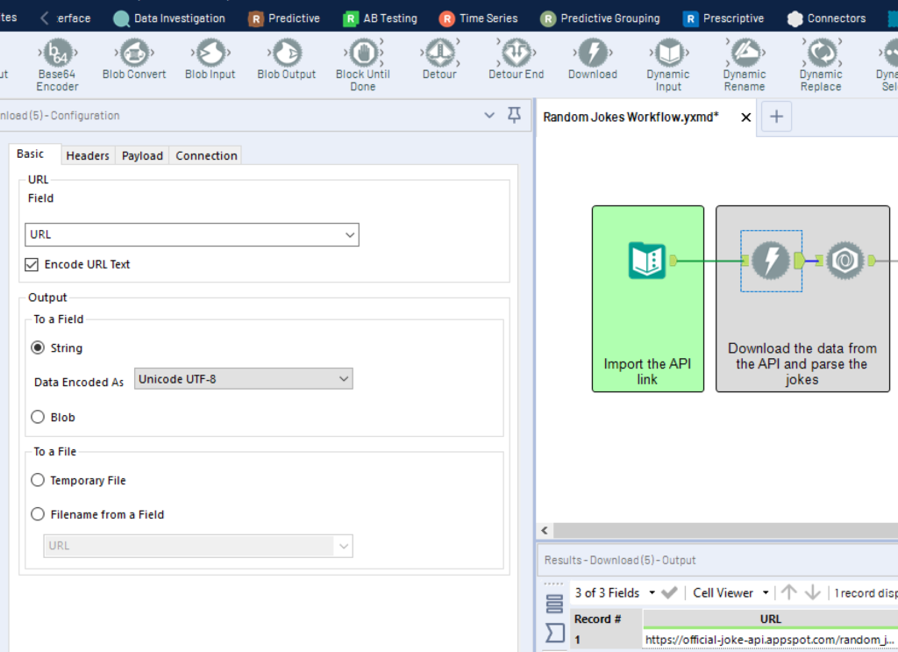898x652 pixels.
Task: Select the Blob output radio button
Action: [38, 418]
